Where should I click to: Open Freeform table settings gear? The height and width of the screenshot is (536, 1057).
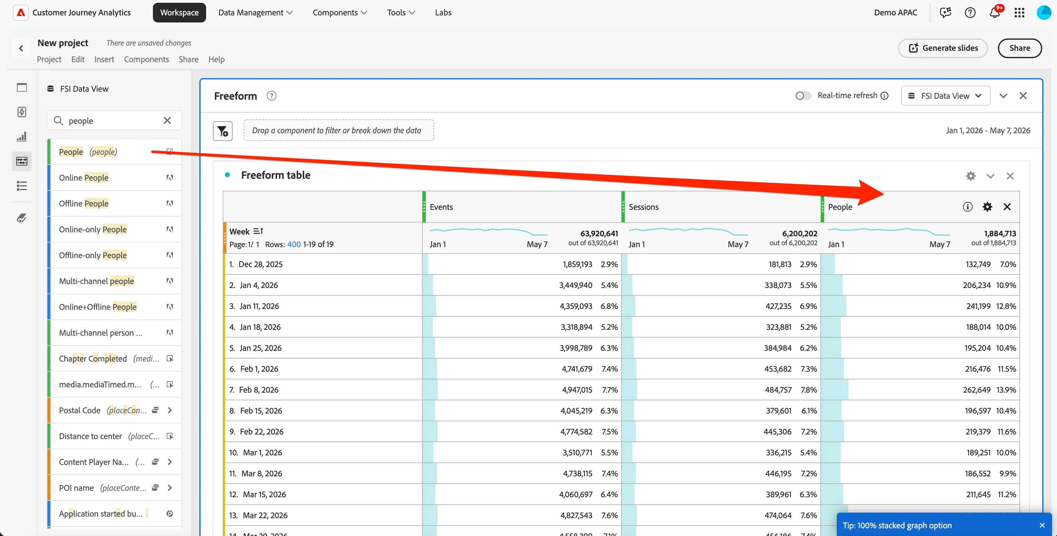971,176
